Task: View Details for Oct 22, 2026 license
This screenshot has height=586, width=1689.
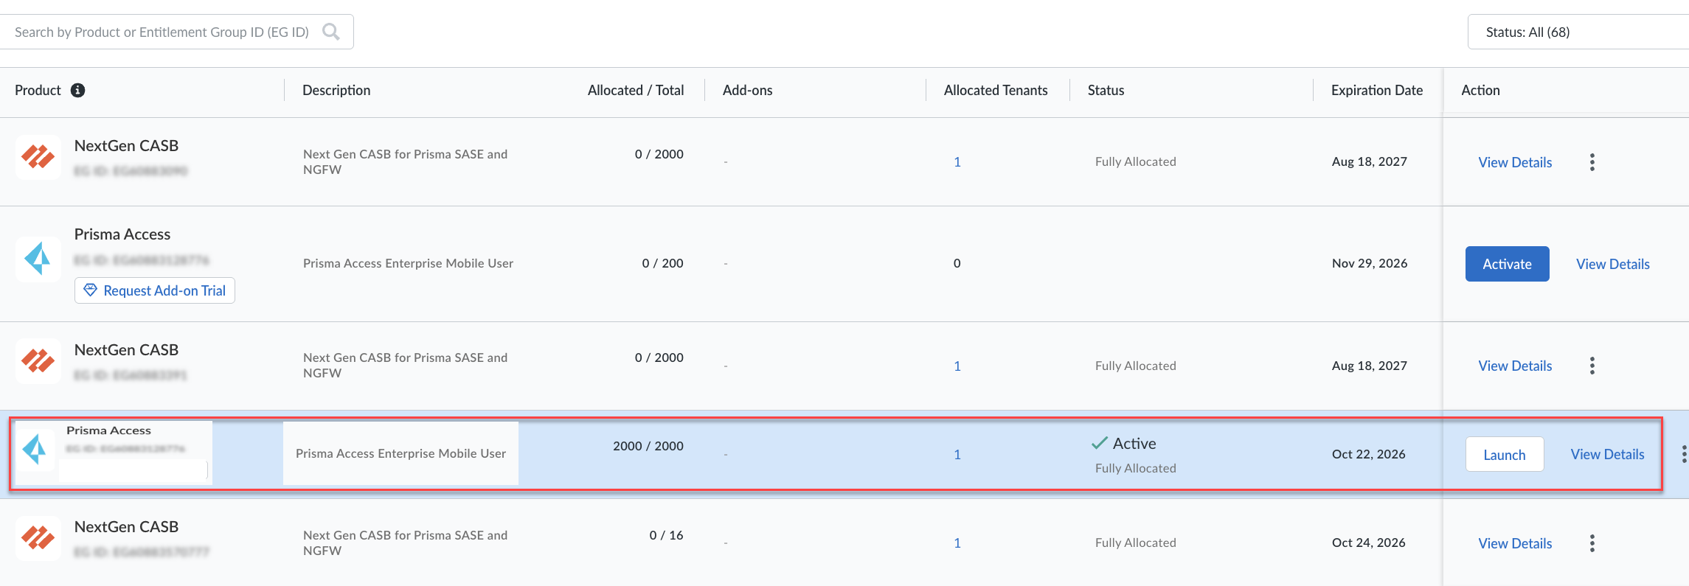Action: point(1607,455)
